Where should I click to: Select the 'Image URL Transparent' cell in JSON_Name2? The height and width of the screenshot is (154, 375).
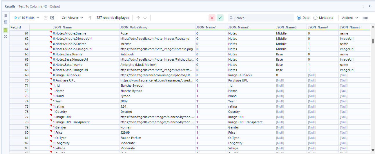coord(251,122)
